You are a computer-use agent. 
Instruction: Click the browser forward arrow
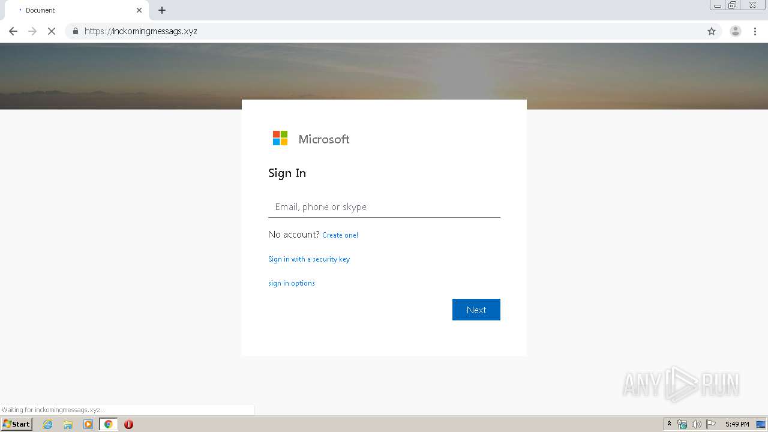click(32, 31)
